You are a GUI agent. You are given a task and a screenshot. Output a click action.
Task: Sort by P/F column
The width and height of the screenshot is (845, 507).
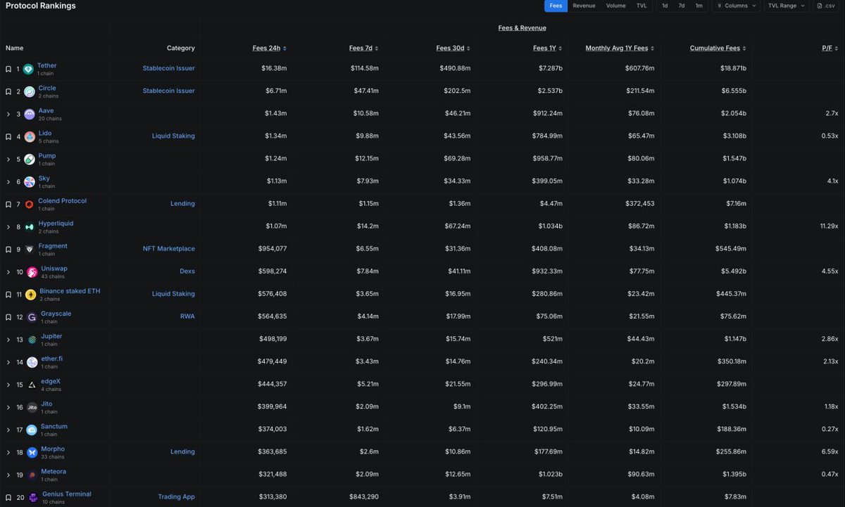(x=830, y=48)
